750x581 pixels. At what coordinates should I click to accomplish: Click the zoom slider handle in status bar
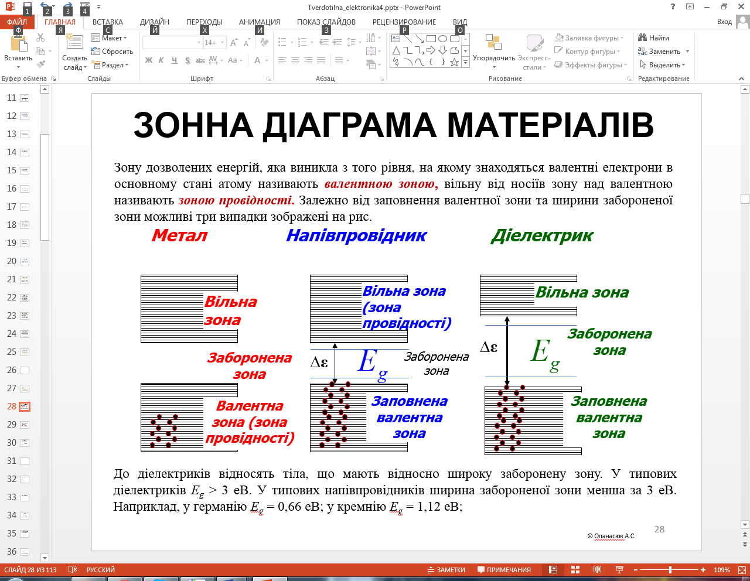[670, 570]
